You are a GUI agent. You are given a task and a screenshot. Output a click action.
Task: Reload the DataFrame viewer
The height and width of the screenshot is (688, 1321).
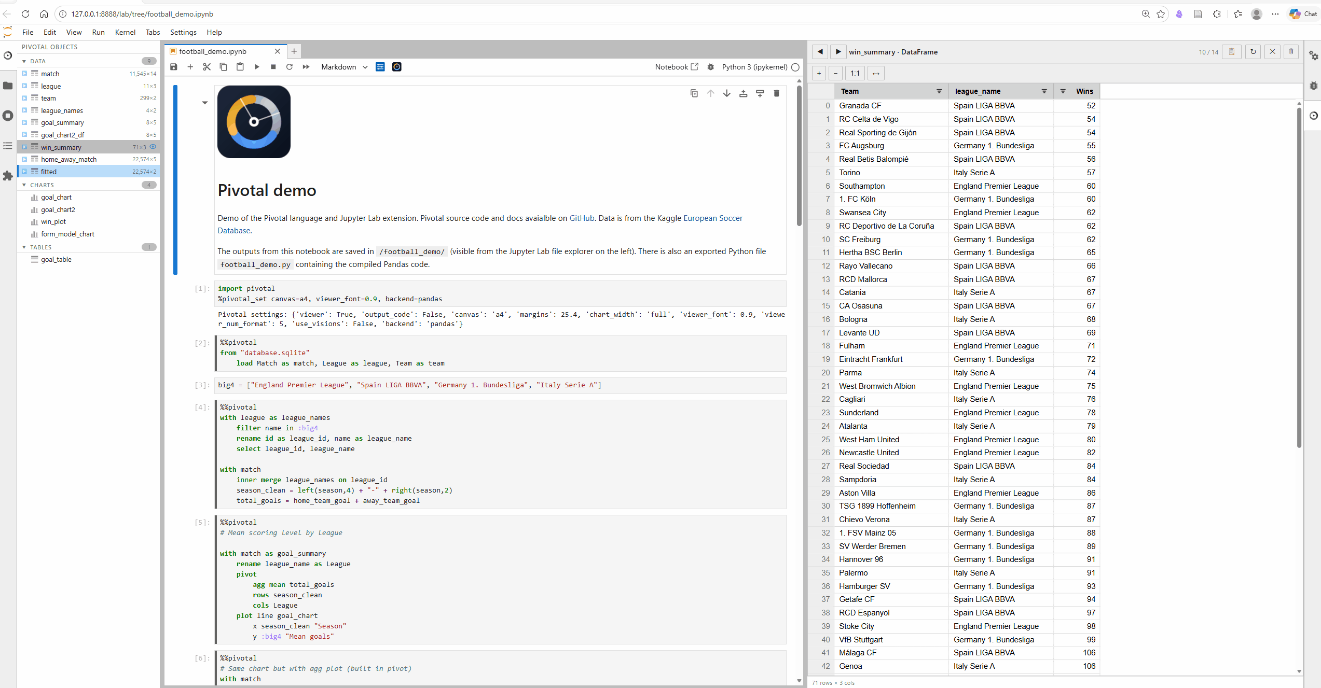point(1253,52)
